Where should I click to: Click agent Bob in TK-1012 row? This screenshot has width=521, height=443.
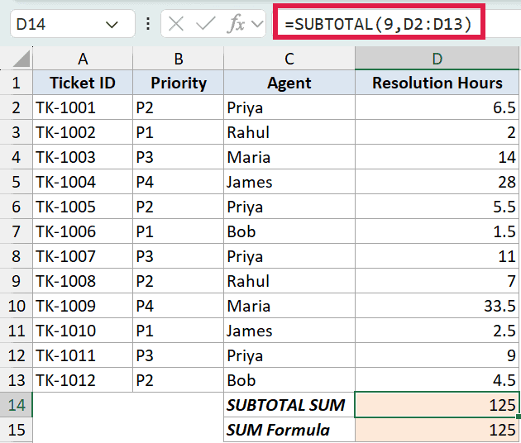[289, 380]
